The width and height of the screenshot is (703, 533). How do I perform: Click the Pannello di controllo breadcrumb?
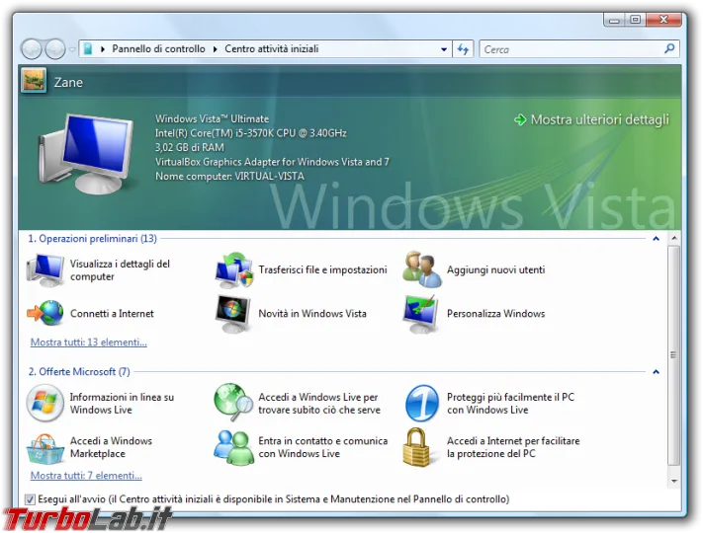click(158, 49)
